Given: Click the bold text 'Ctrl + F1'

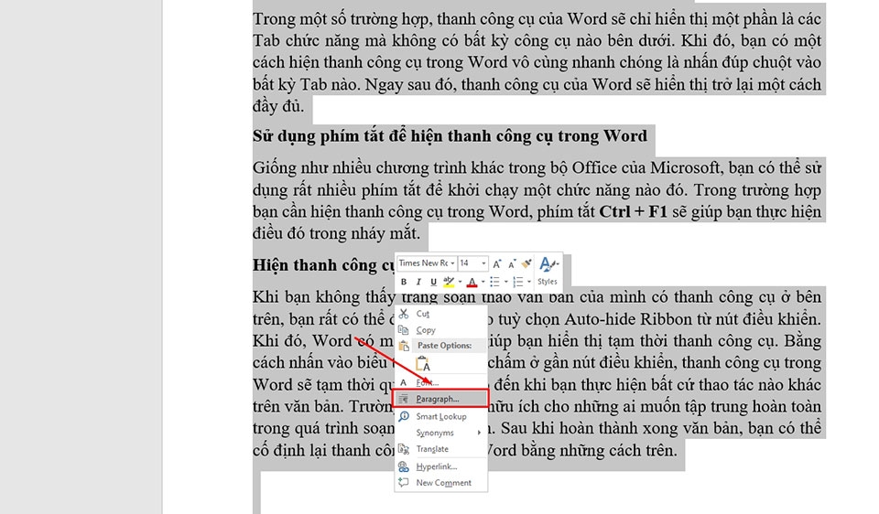Looking at the screenshot, I should pos(633,212).
